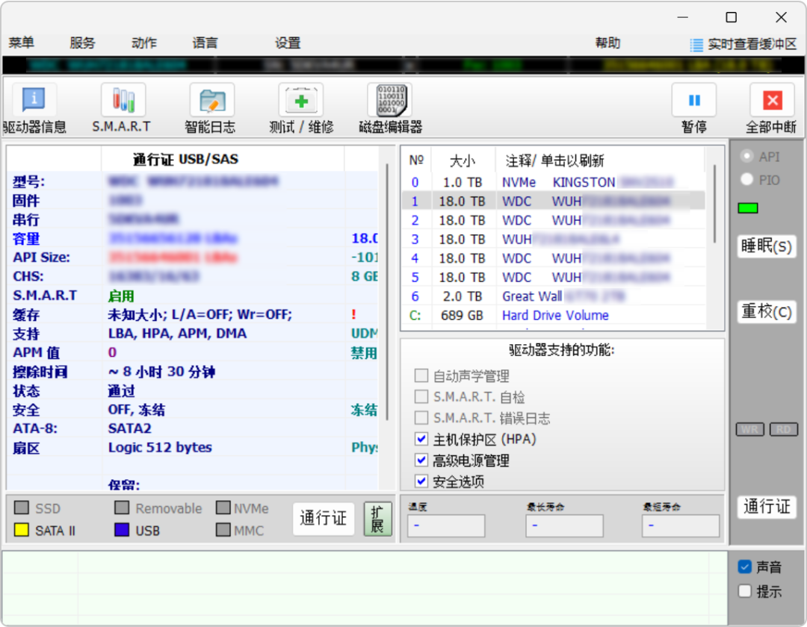Click the 暂停 pause icon
Screen dimensions: 807x627
pos(693,100)
